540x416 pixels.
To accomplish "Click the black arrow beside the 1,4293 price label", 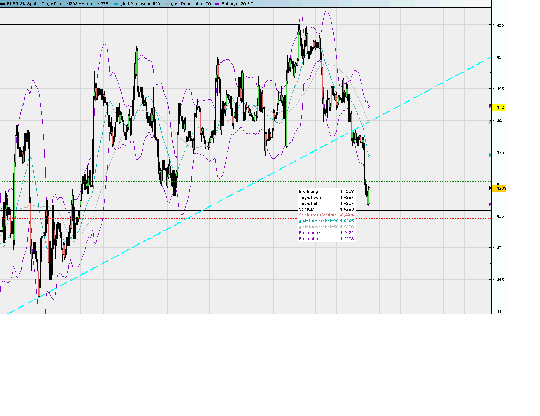I will (491, 189).
